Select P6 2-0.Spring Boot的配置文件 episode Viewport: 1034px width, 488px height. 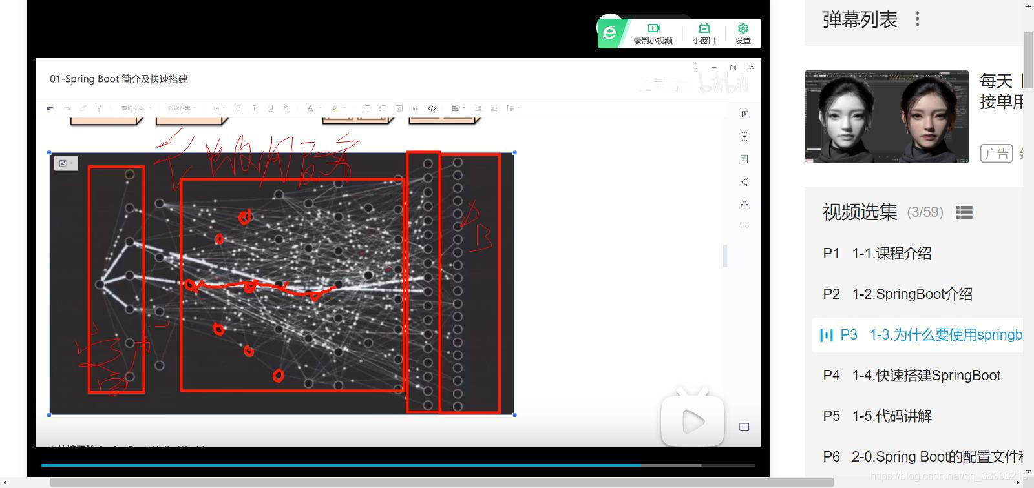click(918, 457)
